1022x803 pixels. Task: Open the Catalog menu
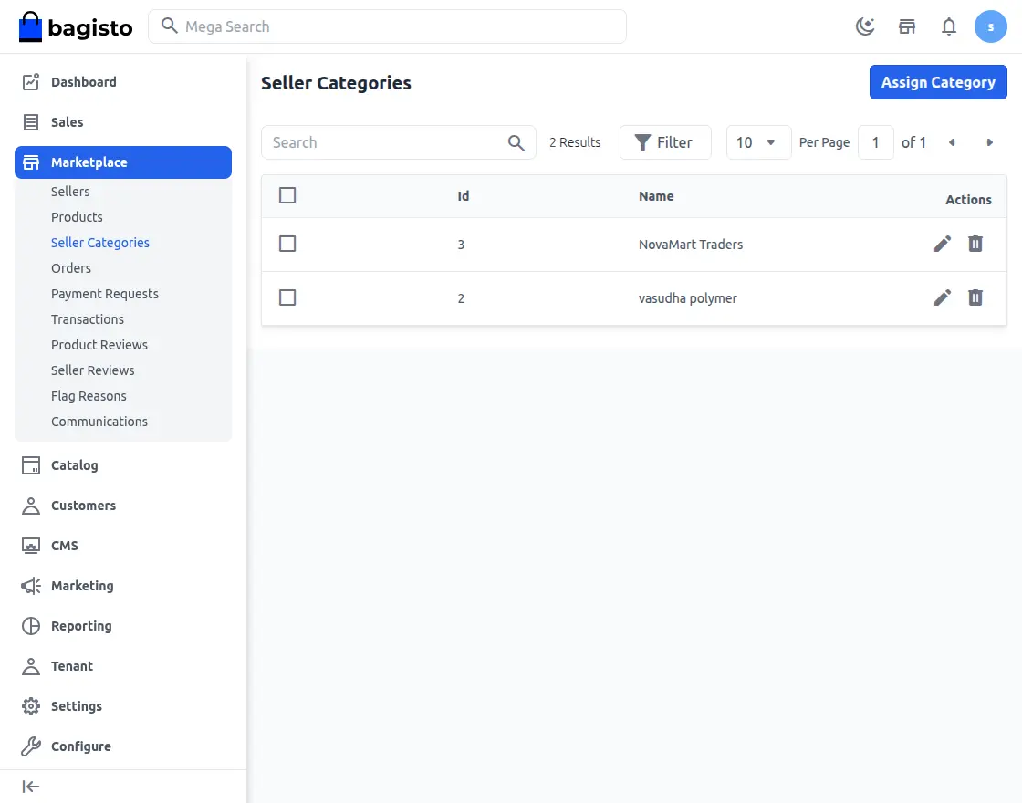click(74, 465)
